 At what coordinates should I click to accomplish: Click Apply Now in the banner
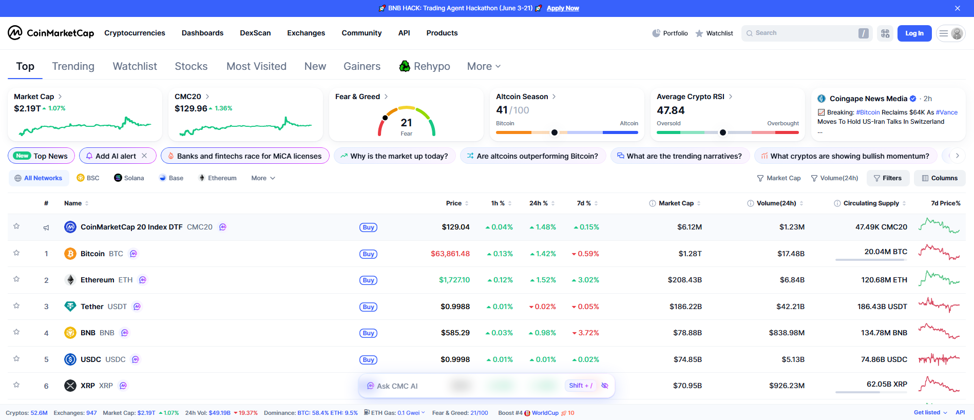pyautogui.click(x=563, y=8)
